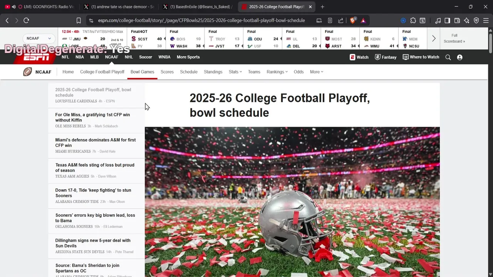
Task: Open NFL in the ESPN top menu
Action: 65,57
